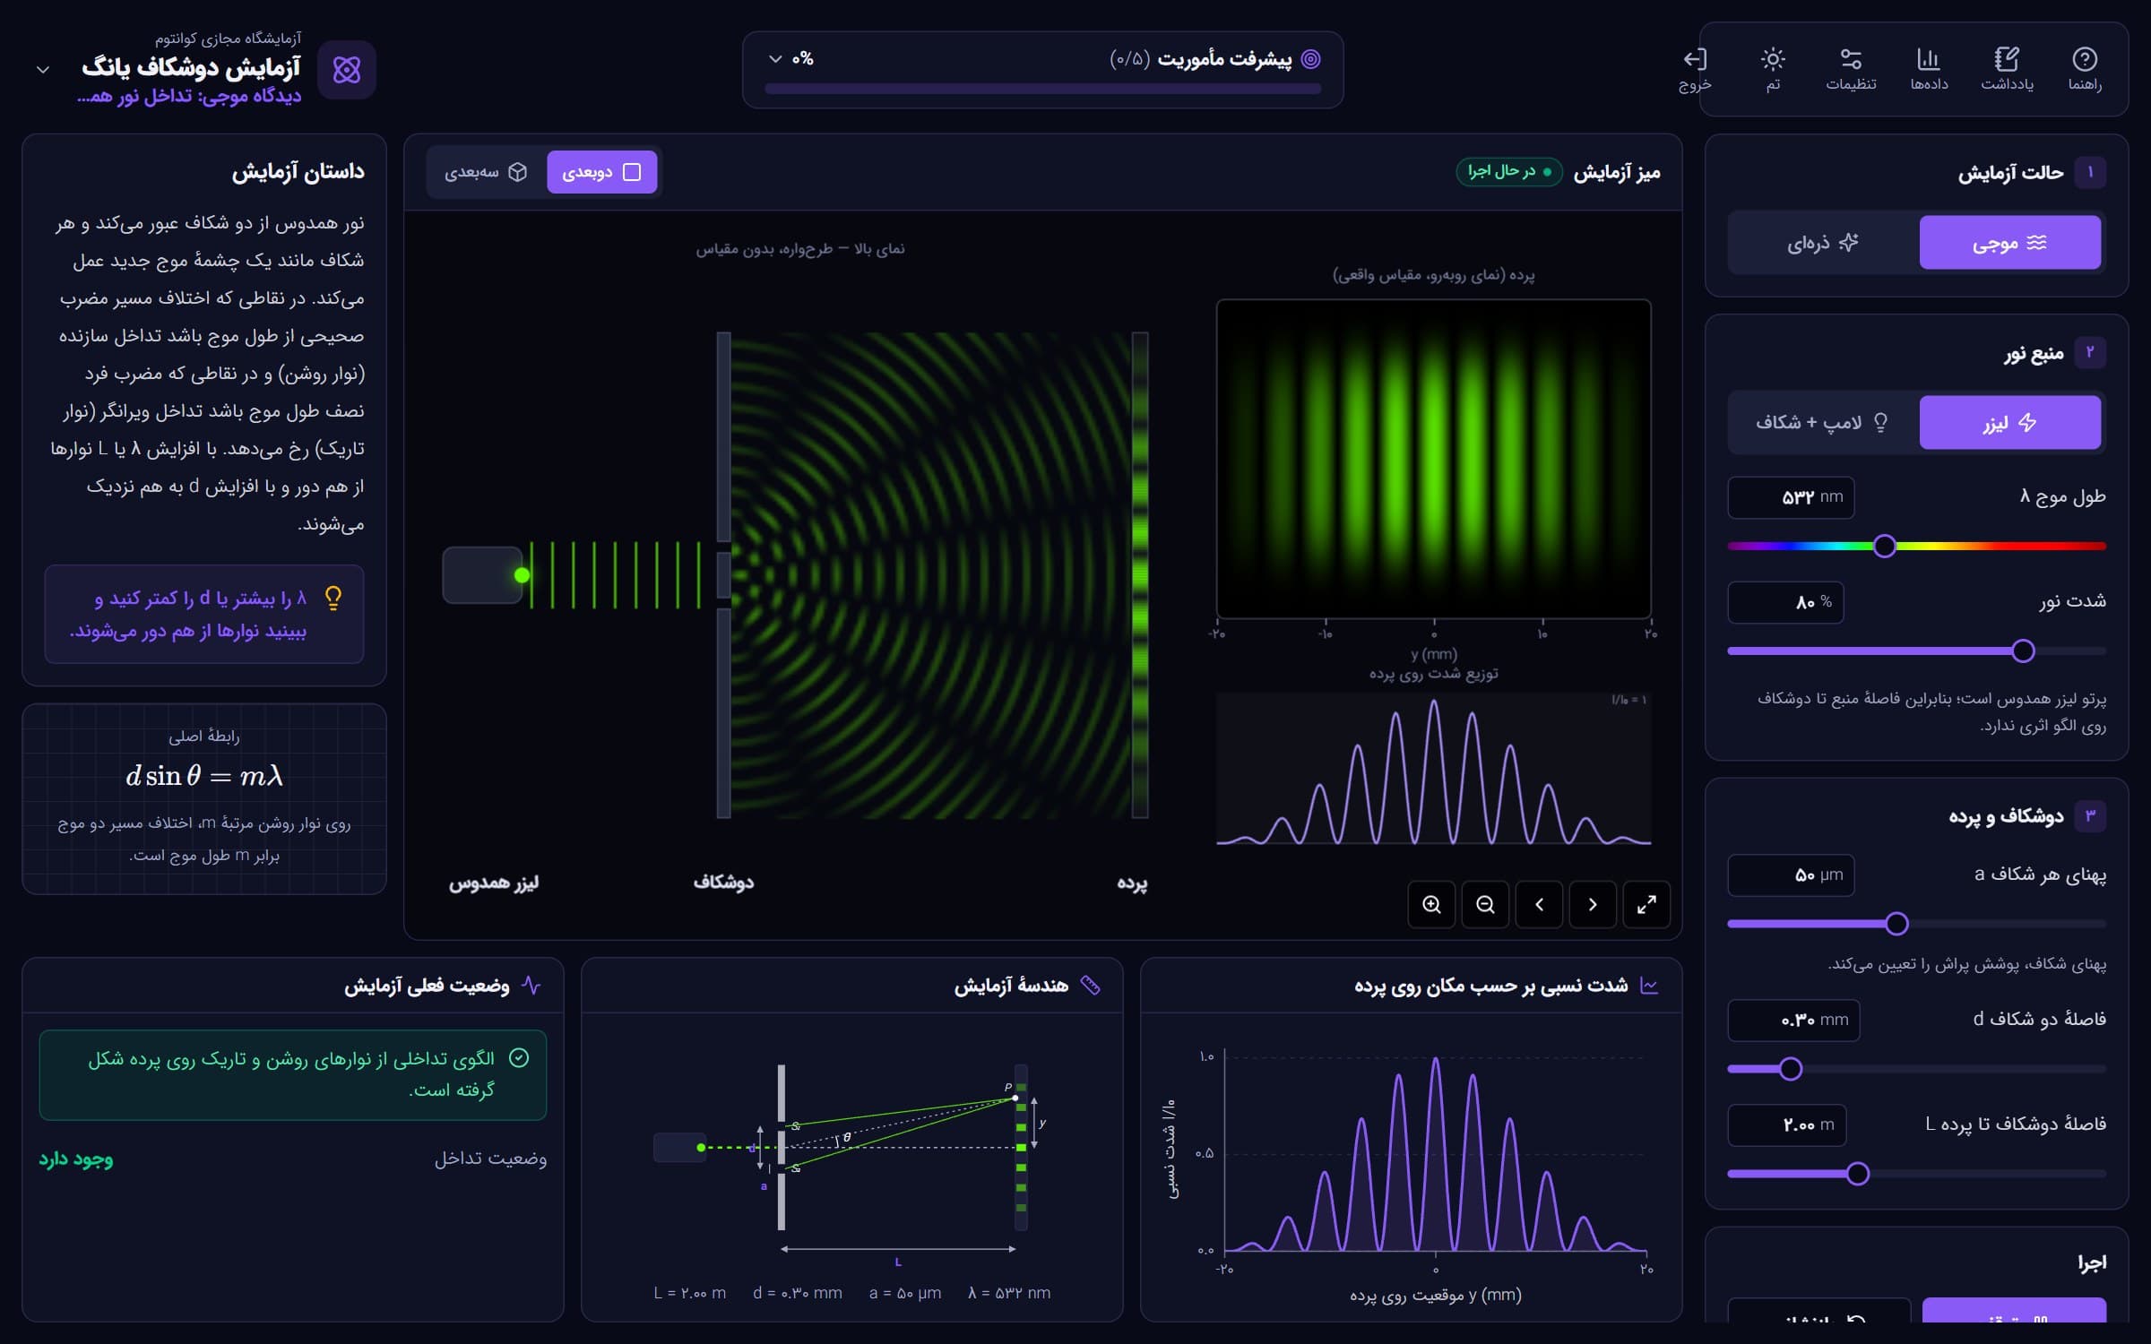Click the subtitle دیدگاه موجی: تداخل نور
The width and height of the screenshot is (2151, 1344).
(x=189, y=96)
